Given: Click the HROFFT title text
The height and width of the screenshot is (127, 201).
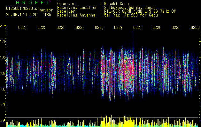Looking at the screenshot, I should 33,3.
